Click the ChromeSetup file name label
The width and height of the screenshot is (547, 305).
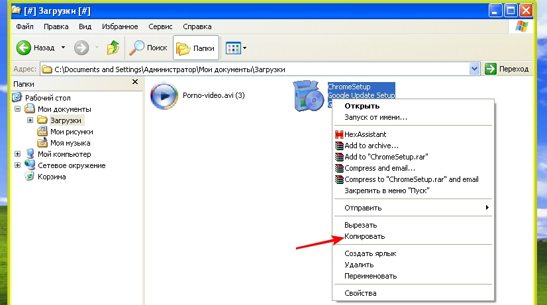pyautogui.click(x=349, y=87)
